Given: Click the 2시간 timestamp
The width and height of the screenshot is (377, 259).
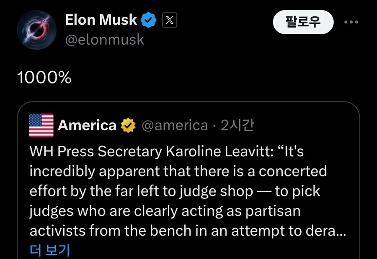Looking at the screenshot, I should [x=237, y=125].
